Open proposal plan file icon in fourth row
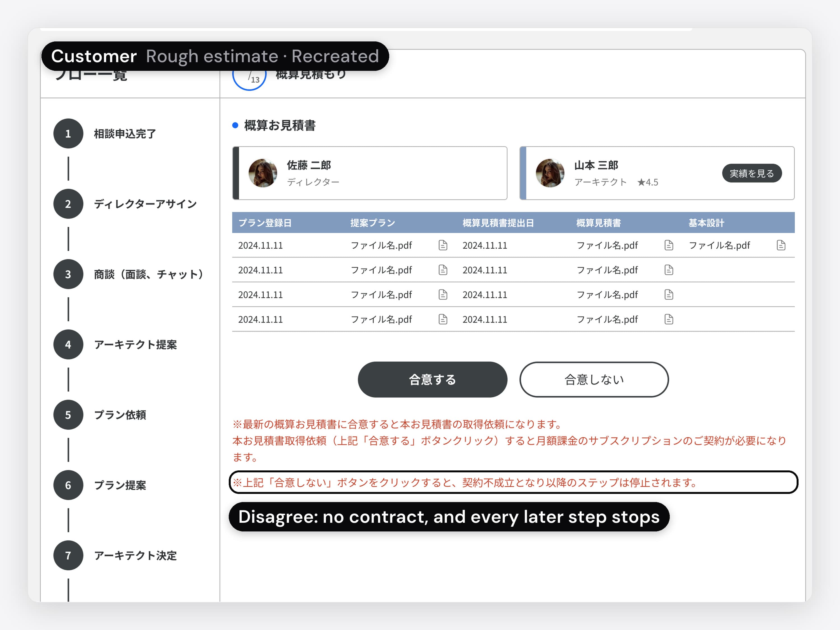 443,319
